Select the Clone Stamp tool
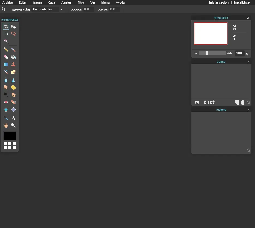 click(13, 64)
